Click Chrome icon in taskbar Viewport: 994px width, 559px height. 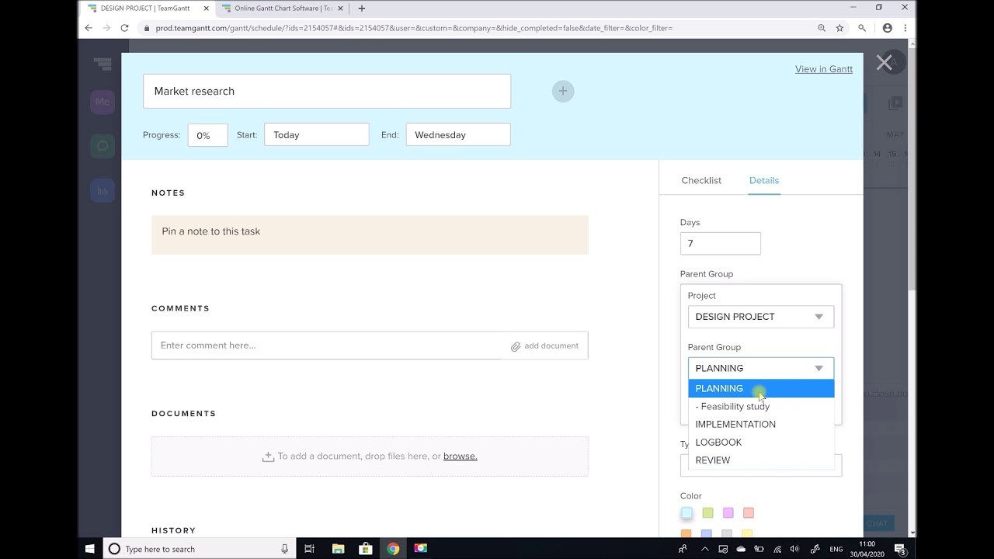[393, 549]
